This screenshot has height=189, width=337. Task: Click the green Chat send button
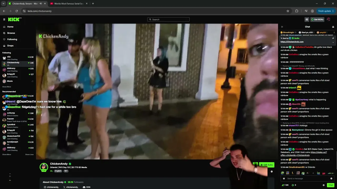pyautogui.click(x=331, y=185)
